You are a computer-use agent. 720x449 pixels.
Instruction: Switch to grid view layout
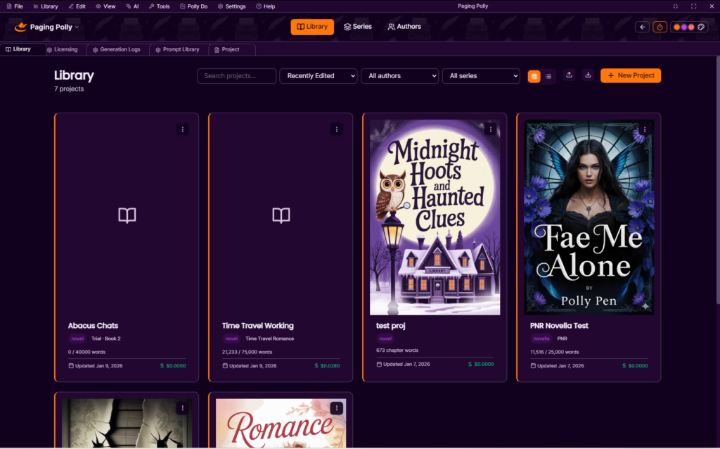[534, 76]
